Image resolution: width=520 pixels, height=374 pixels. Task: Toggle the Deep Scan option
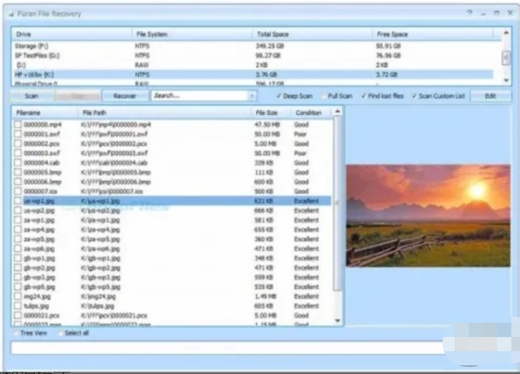tap(279, 95)
